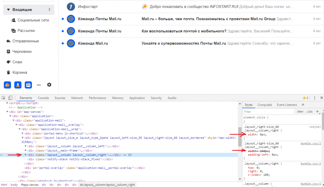Open the Mail.ru Cloud icon in sidebar
The height and width of the screenshot is (187, 324).
pos(7,85)
